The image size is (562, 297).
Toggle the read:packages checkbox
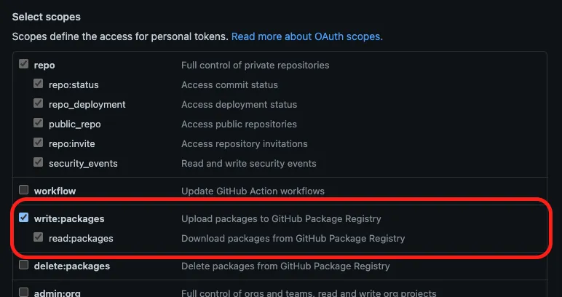pyautogui.click(x=39, y=238)
